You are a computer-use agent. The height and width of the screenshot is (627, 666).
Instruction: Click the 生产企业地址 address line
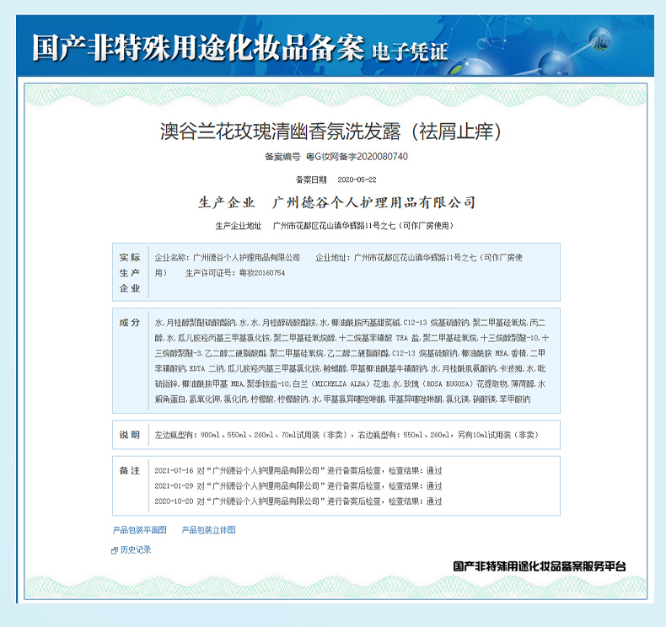(x=335, y=226)
